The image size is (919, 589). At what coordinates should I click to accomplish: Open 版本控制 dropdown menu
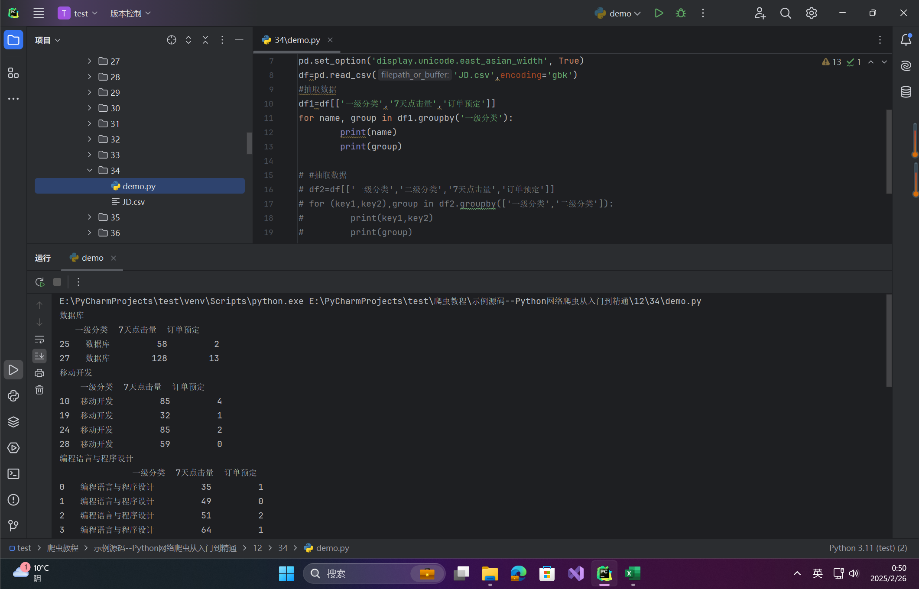point(130,13)
